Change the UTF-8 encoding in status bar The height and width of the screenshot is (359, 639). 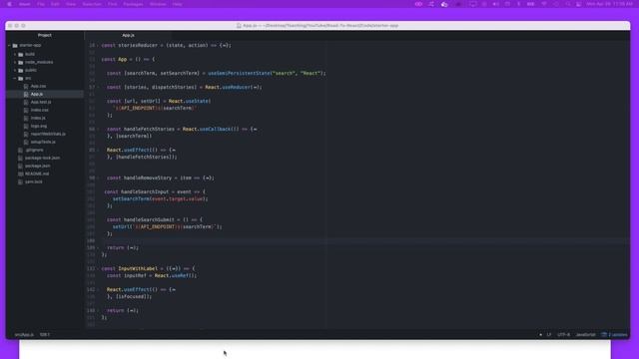click(563, 335)
